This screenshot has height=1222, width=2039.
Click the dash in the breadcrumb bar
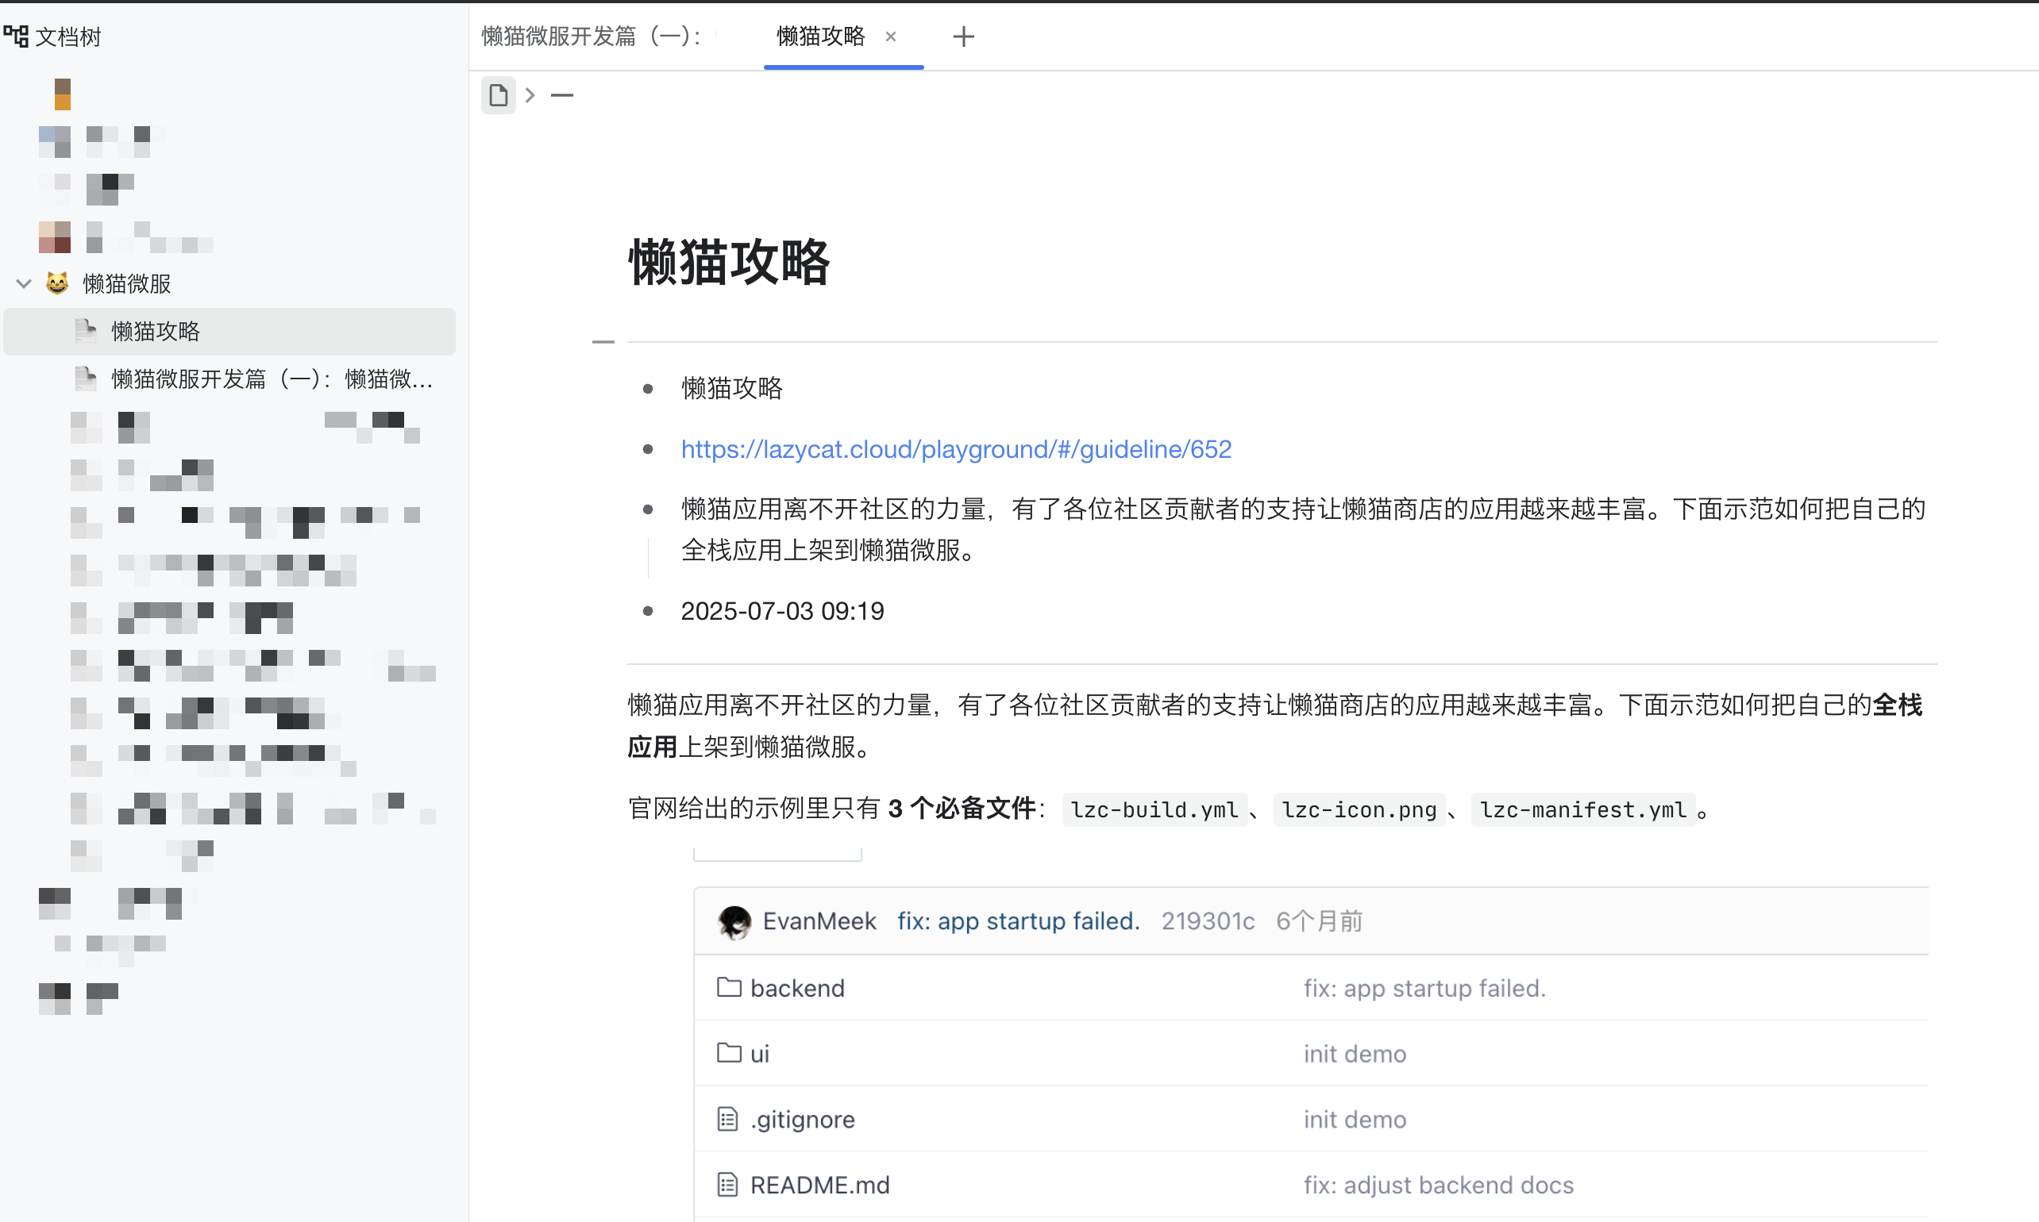(x=562, y=95)
